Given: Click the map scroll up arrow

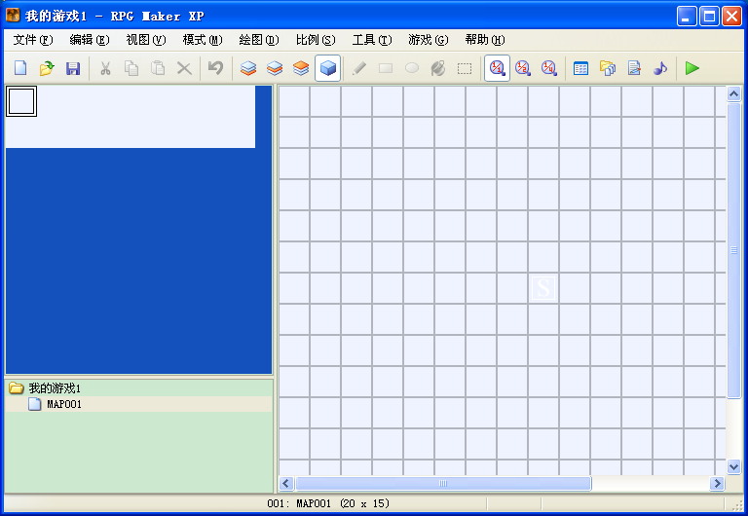Looking at the screenshot, I should tap(733, 93).
